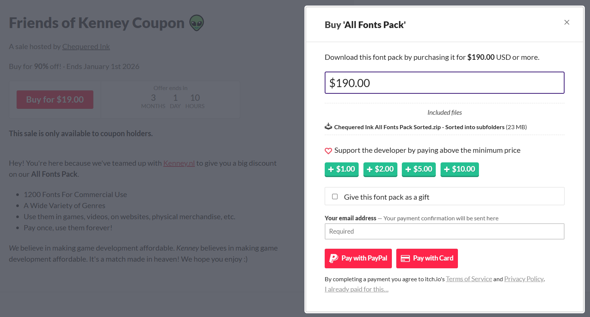Click the download icon beside the zip file
Image resolution: width=590 pixels, height=317 pixels.
tap(328, 127)
